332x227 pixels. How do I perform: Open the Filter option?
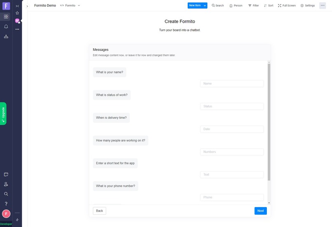coord(253,5)
